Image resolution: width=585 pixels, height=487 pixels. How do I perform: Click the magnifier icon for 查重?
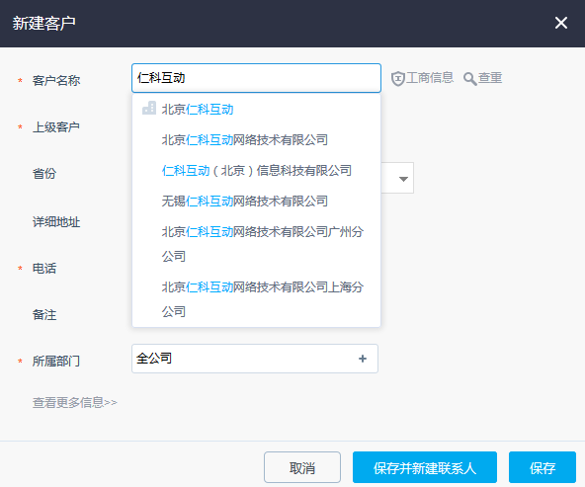click(469, 79)
